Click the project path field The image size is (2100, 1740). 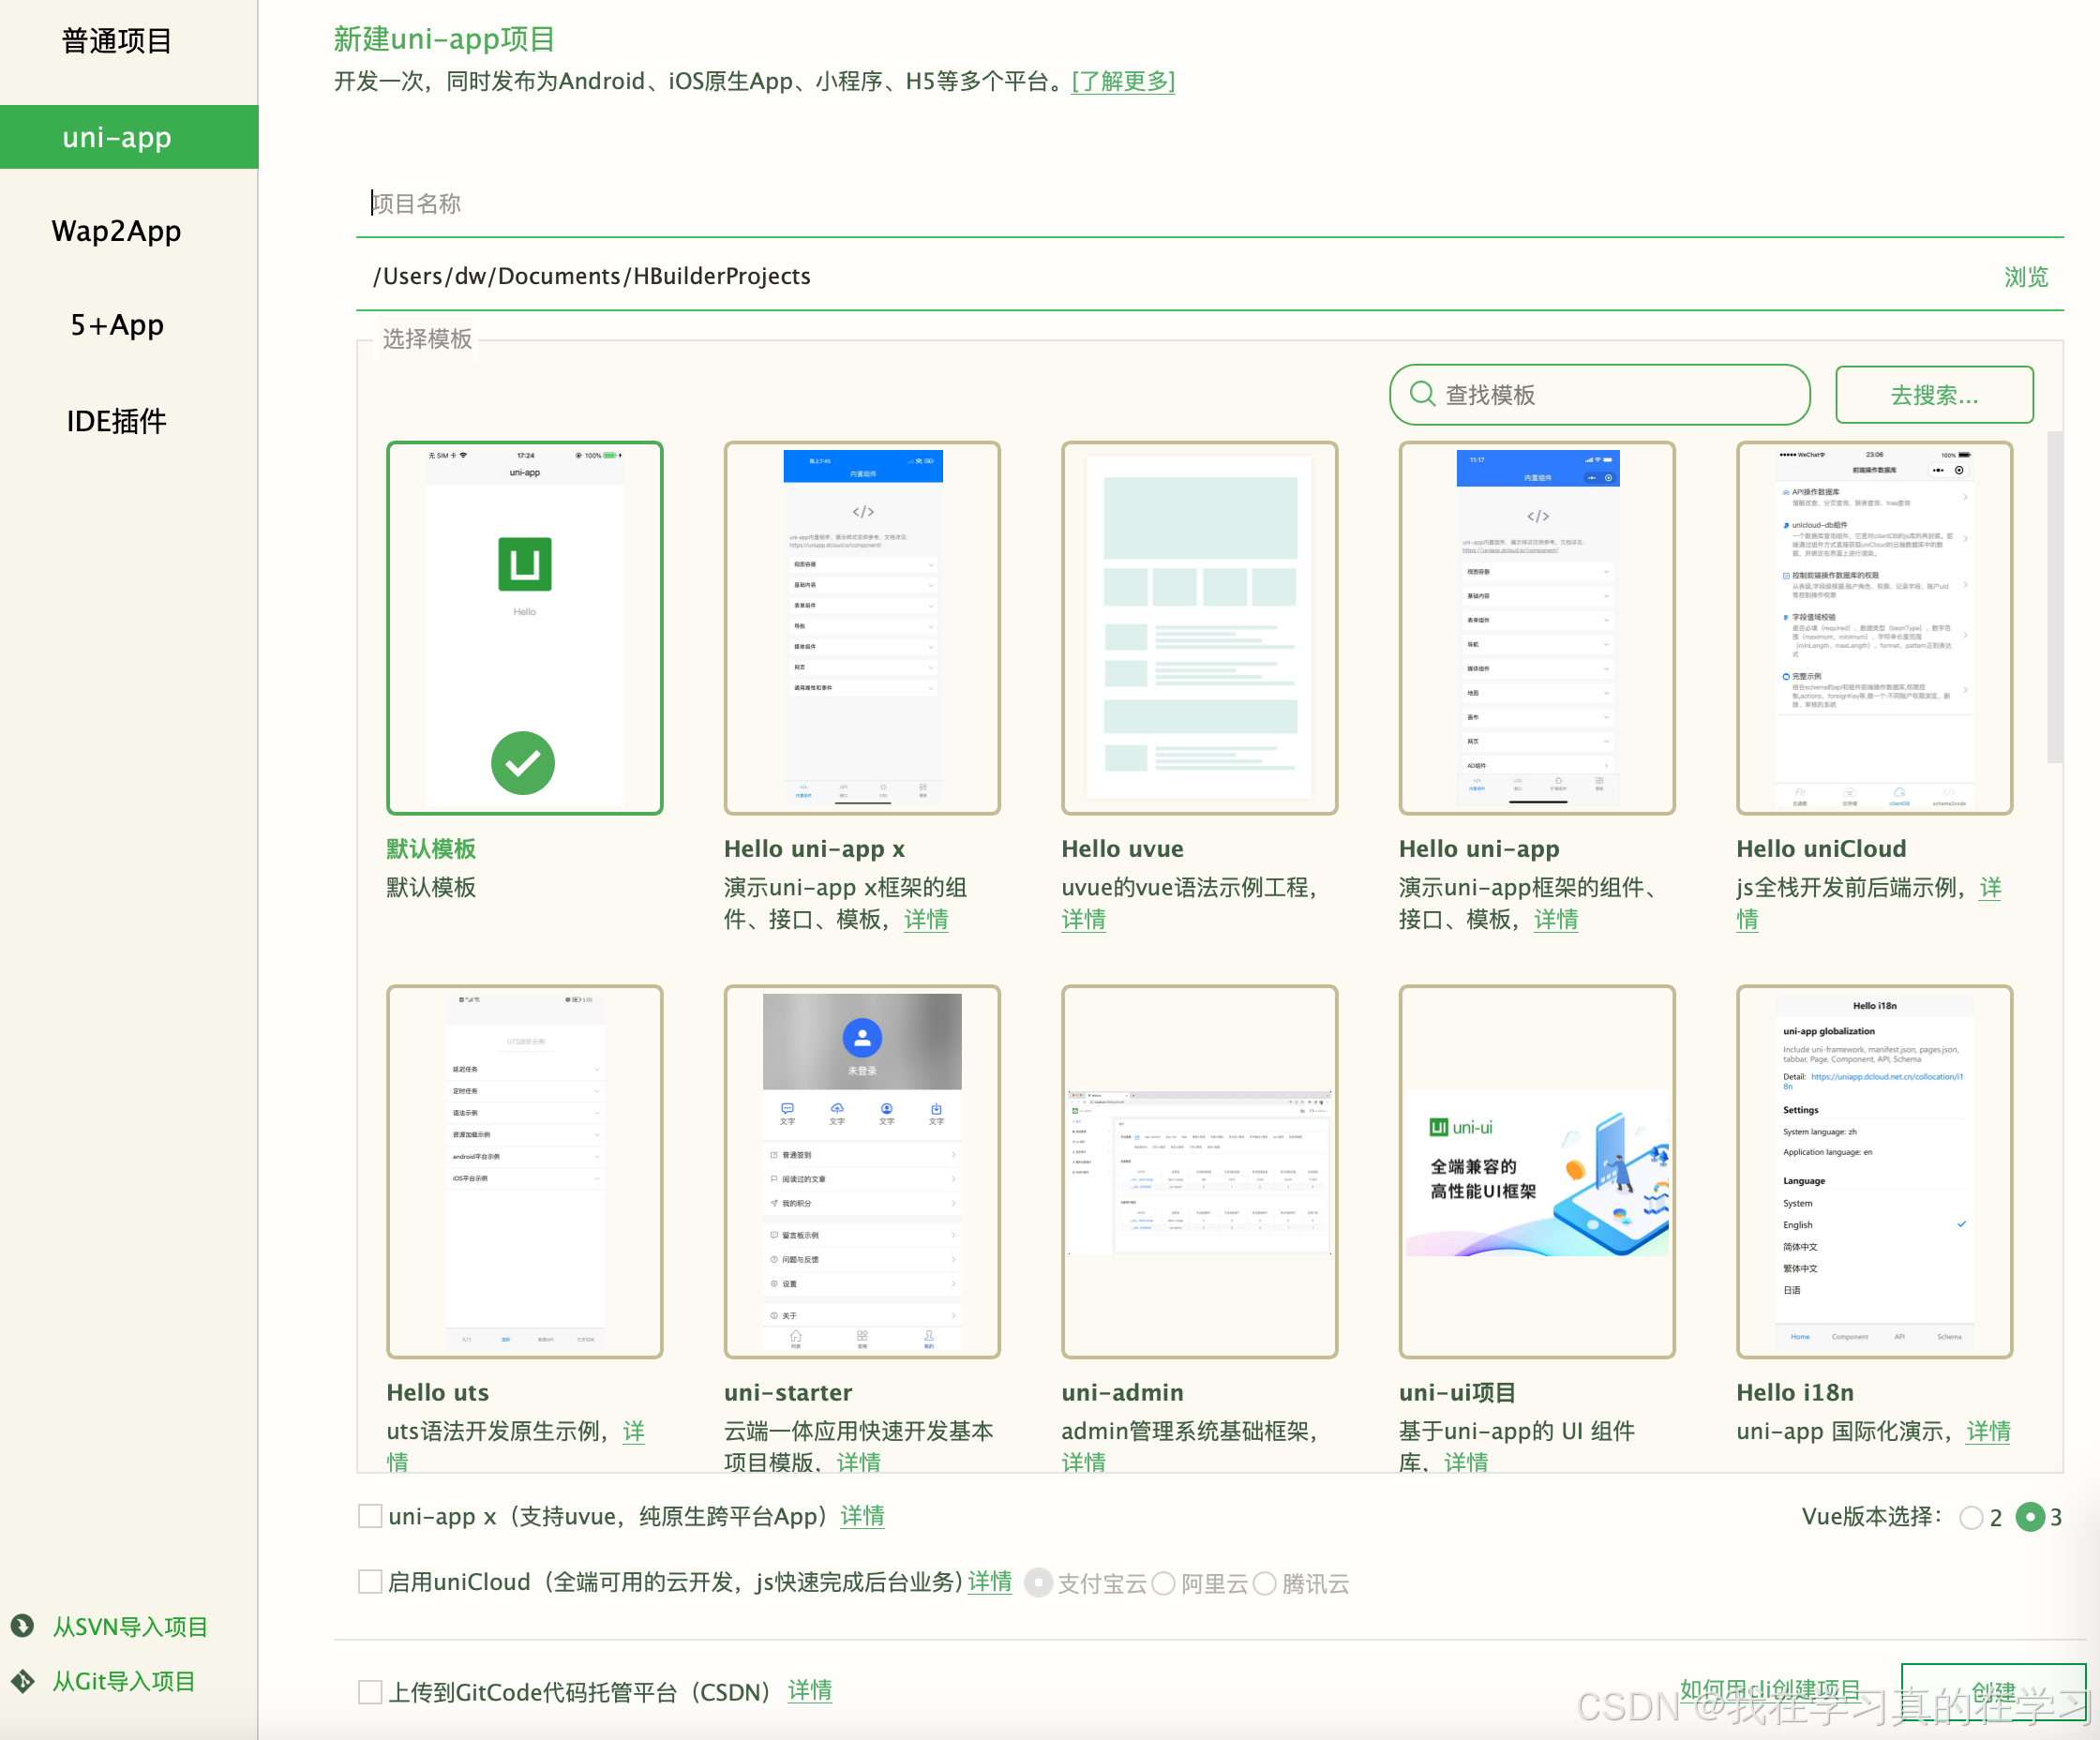click(1170, 276)
